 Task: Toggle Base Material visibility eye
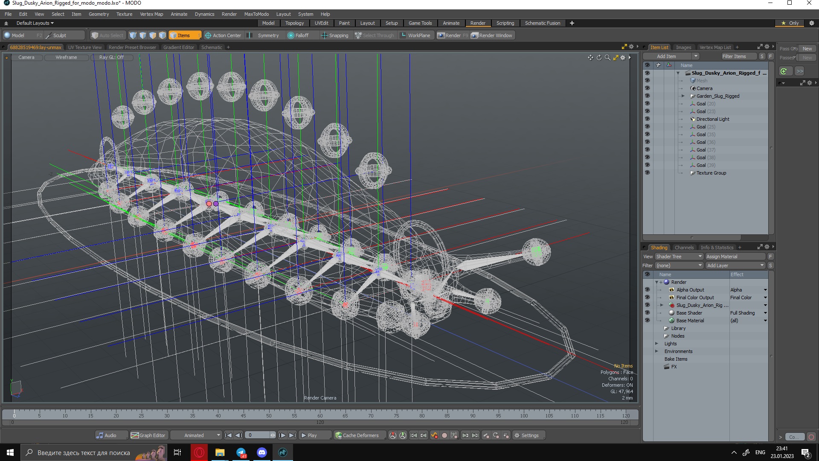tap(647, 321)
